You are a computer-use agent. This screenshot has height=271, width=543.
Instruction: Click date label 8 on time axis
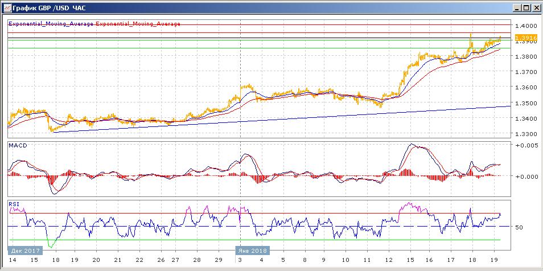click(x=305, y=260)
